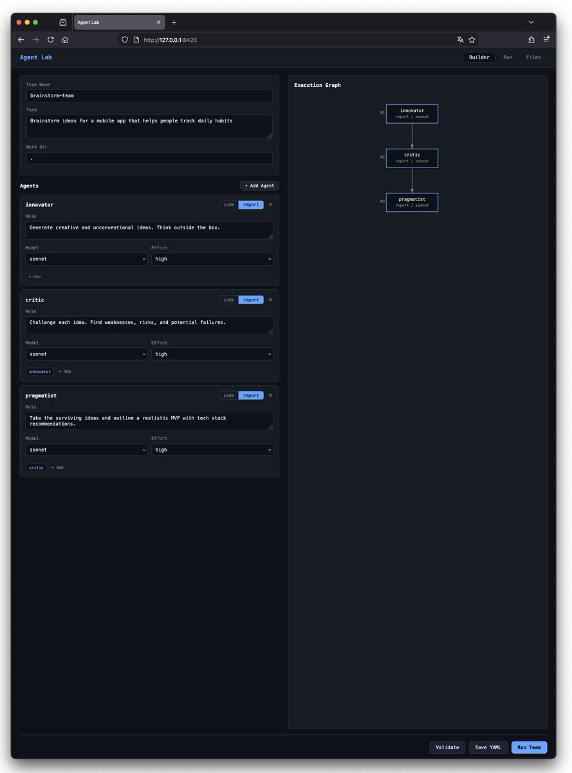
Task: Click the critic dependency chip on pragmatist
Action: 36,468
